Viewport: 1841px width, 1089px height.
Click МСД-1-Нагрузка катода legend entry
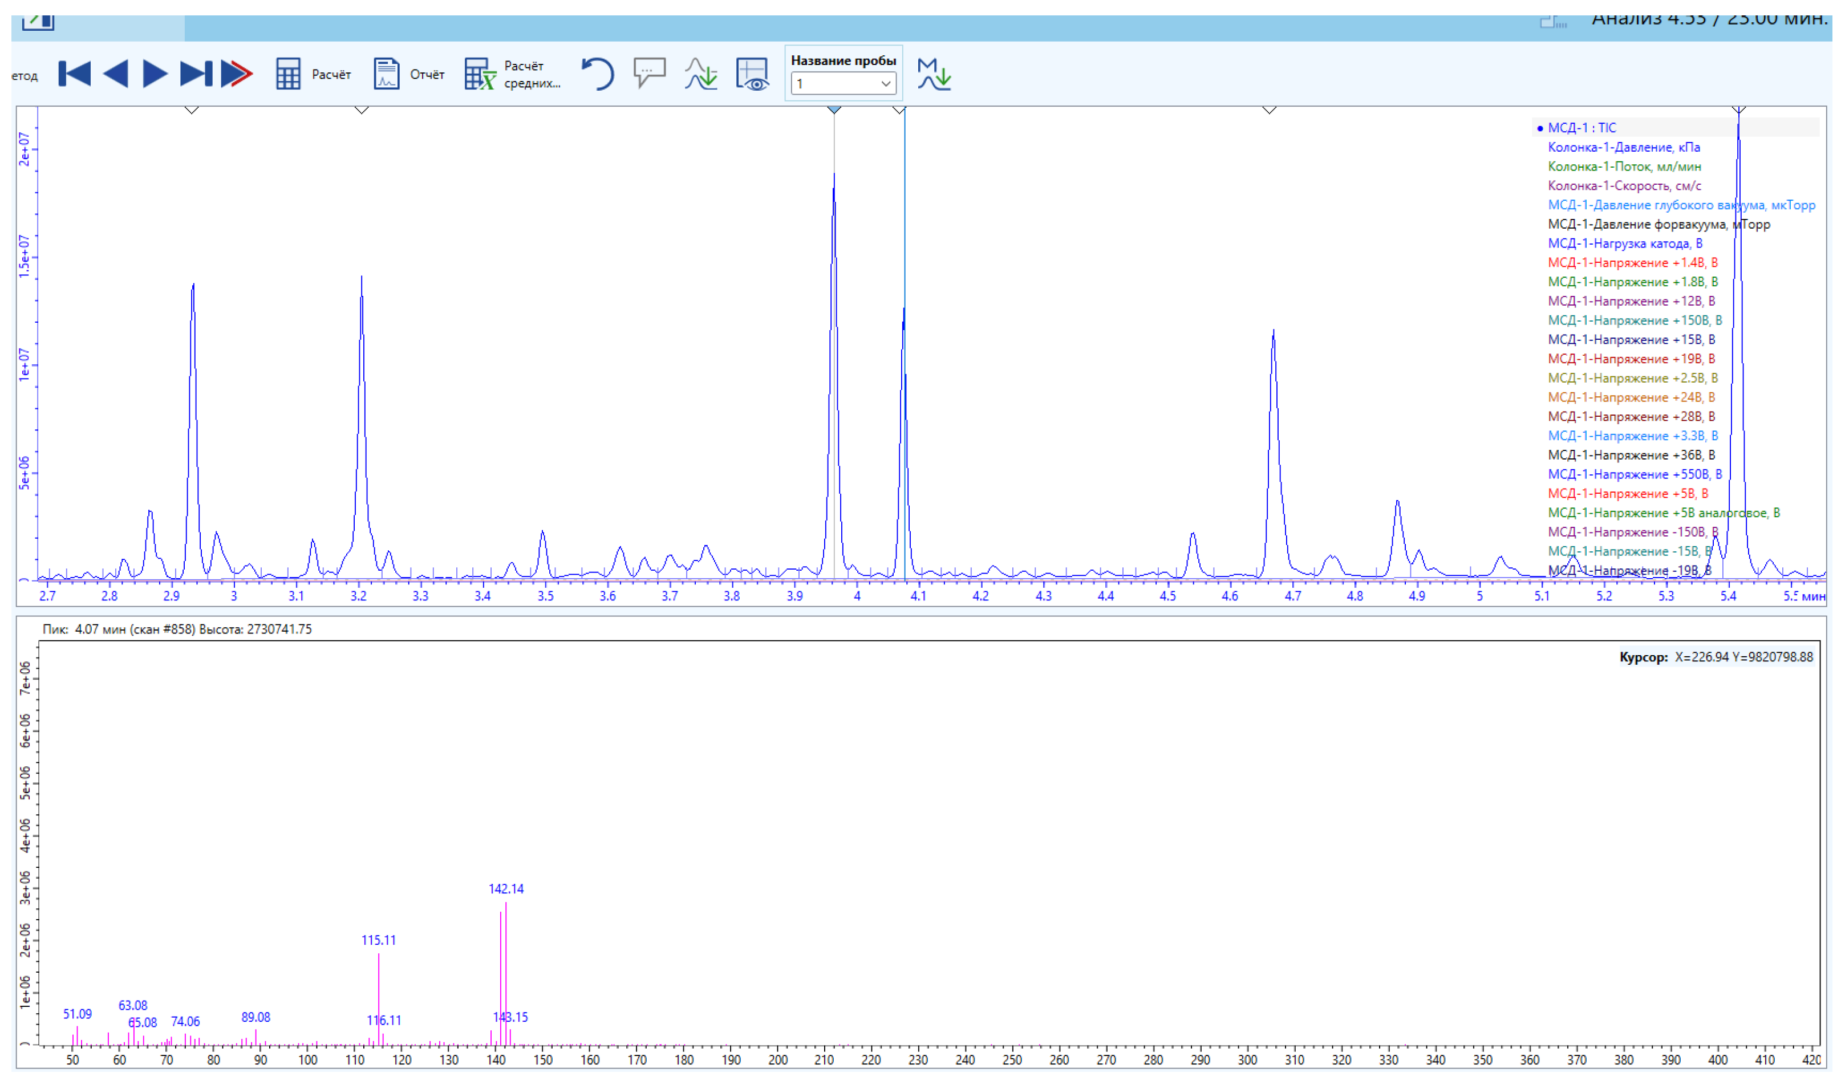(1624, 243)
